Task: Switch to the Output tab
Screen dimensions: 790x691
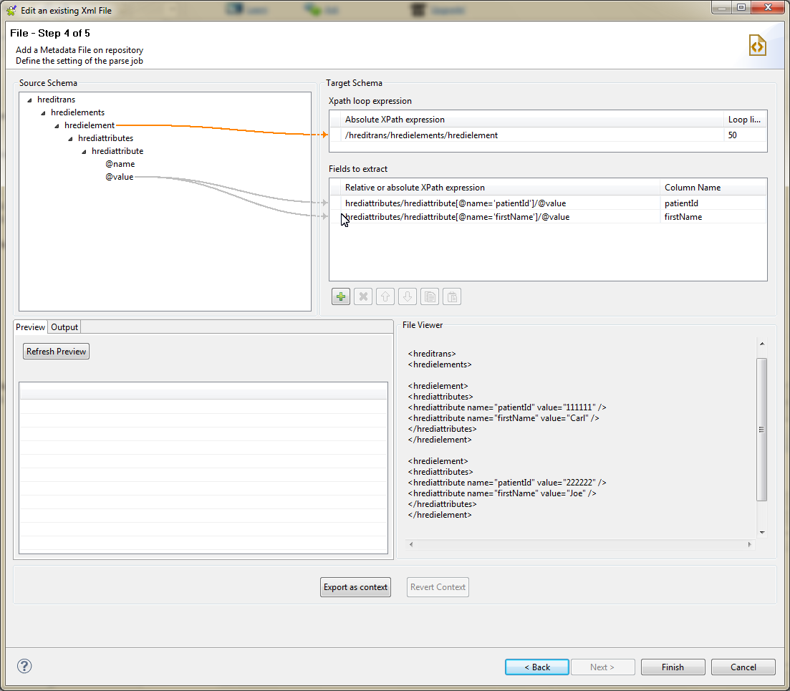Action: click(64, 327)
